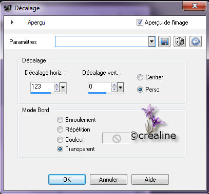This screenshot has height=194, width=209.
Task: Click the Aperçu label text
Action: (36, 23)
